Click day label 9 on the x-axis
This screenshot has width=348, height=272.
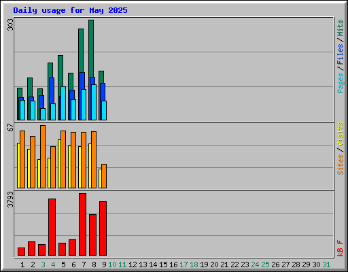point(104,265)
